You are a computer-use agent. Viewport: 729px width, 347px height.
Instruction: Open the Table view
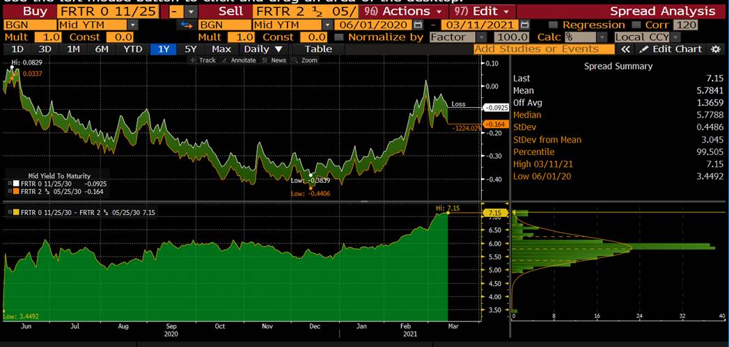point(318,49)
